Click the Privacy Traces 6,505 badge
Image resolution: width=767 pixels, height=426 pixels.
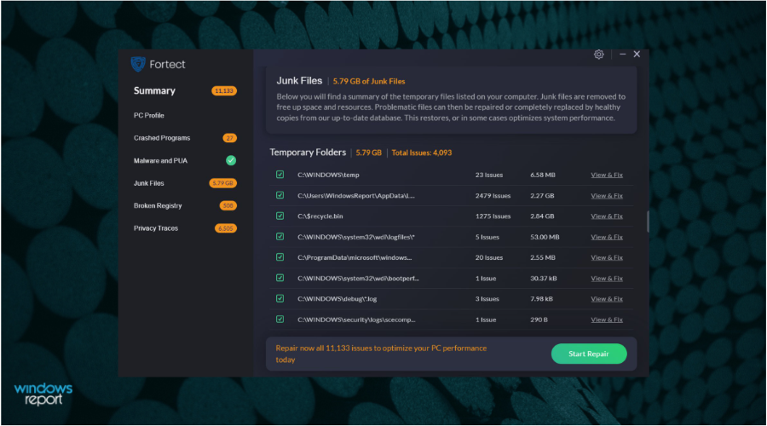226,228
